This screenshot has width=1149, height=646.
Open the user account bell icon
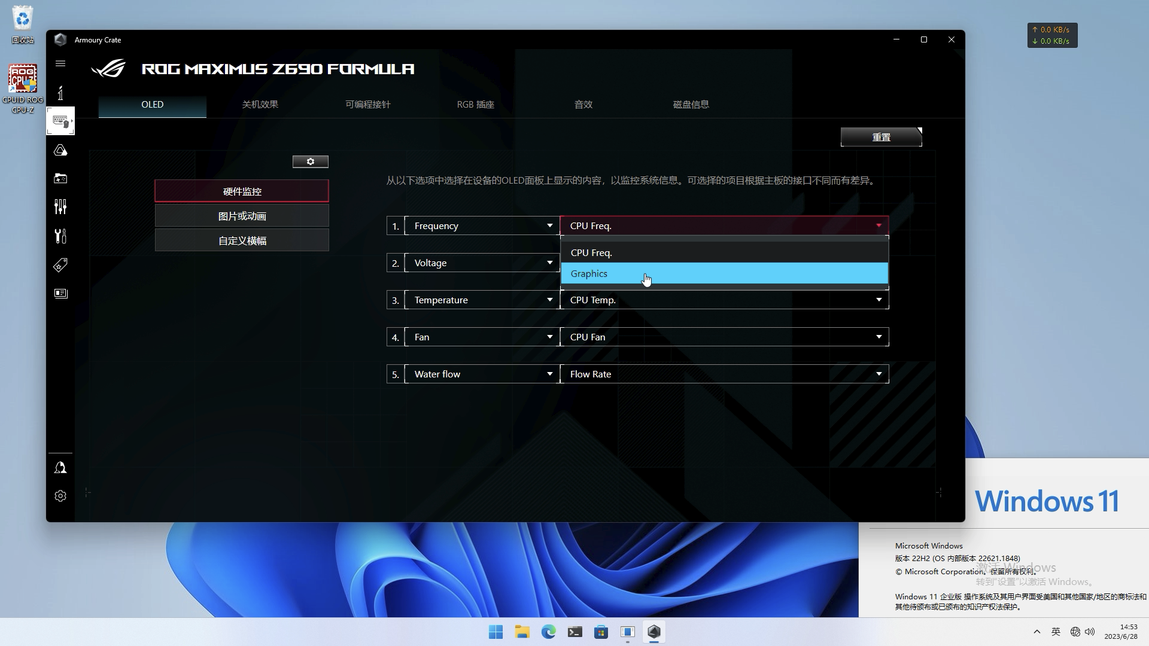pos(60,468)
